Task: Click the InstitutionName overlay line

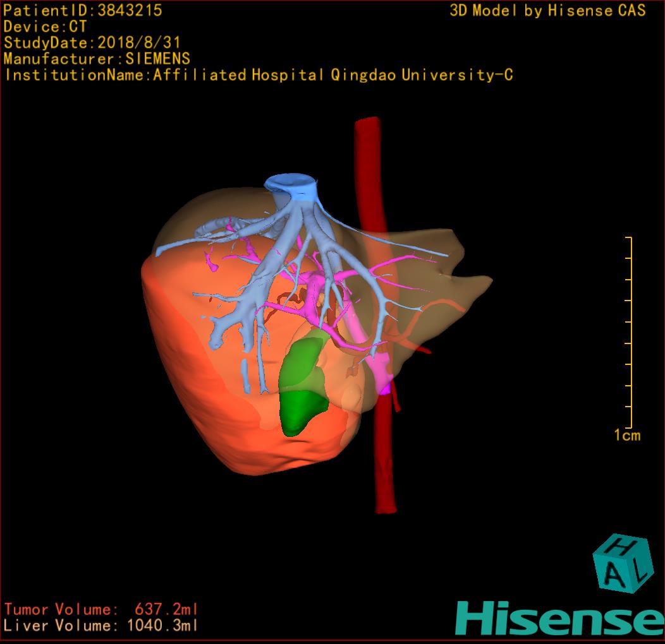Action: coord(259,75)
